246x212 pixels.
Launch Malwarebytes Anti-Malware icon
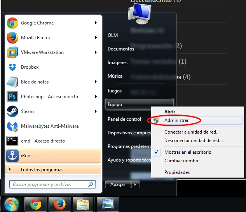pos(12,126)
